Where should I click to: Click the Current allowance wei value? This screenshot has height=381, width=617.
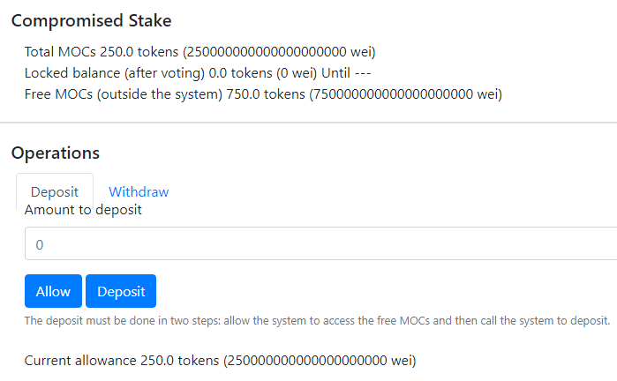319,360
